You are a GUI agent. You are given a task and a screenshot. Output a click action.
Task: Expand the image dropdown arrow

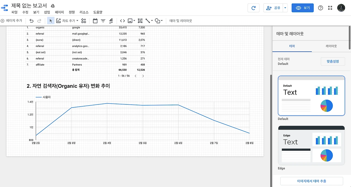(134, 21)
